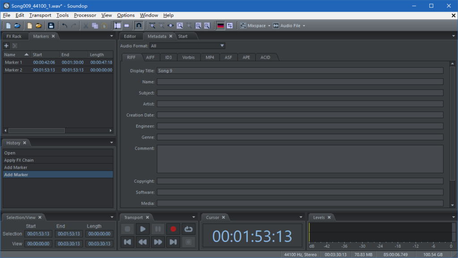Viewport: 458px width, 258px height.
Task: Save the current audio file
Action: pos(51,26)
